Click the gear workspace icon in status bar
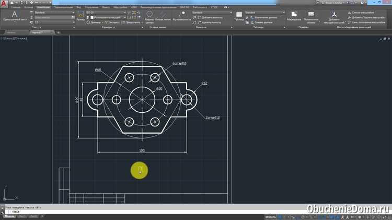The height and width of the screenshot is (220, 392). tap(360, 217)
